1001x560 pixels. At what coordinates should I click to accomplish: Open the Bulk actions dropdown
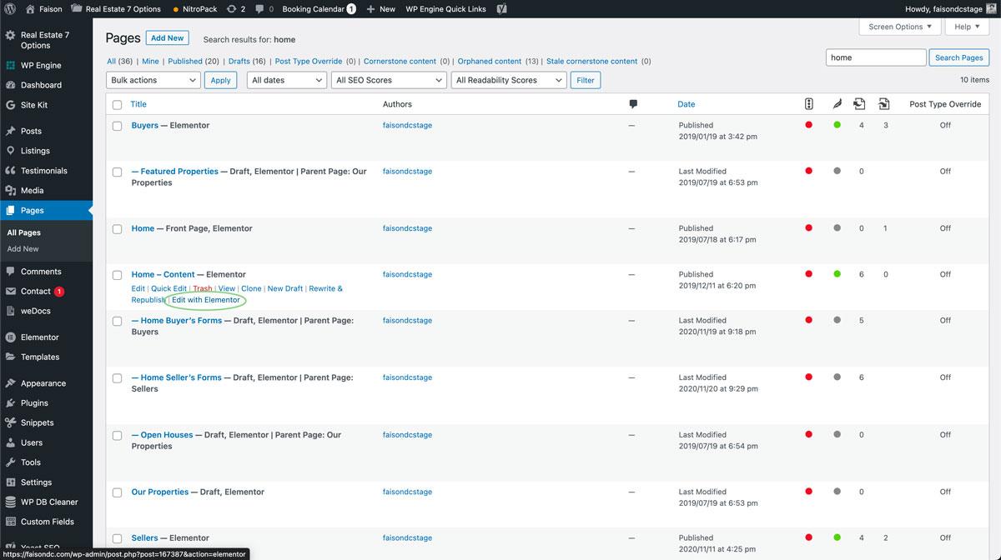click(x=153, y=80)
